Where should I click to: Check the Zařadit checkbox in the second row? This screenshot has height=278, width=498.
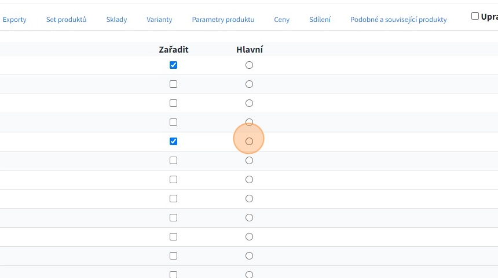pos(173,84)
